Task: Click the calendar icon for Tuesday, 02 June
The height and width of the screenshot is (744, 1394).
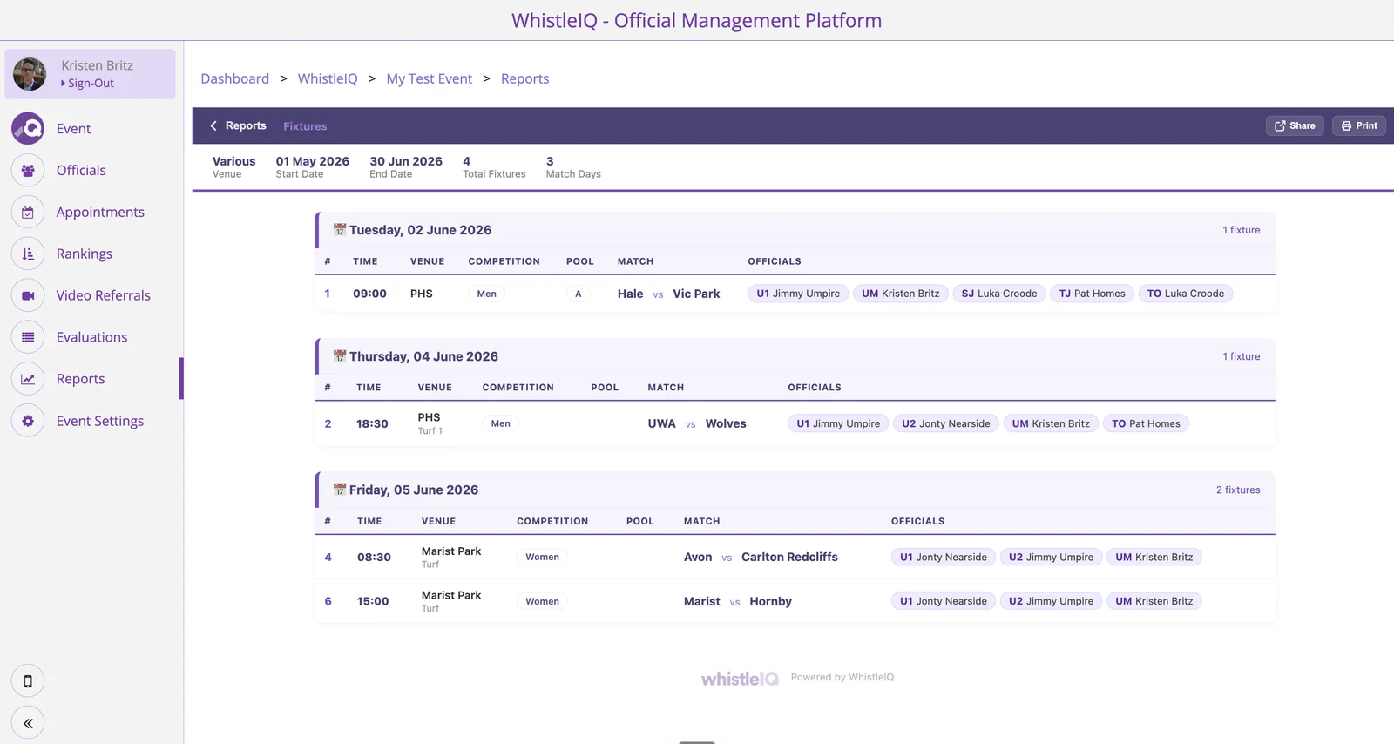Action: click(340, 230)
